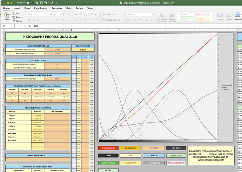242x172 pixels.
Task: Click the Align Top icon
Action: (x=76, y=14)
